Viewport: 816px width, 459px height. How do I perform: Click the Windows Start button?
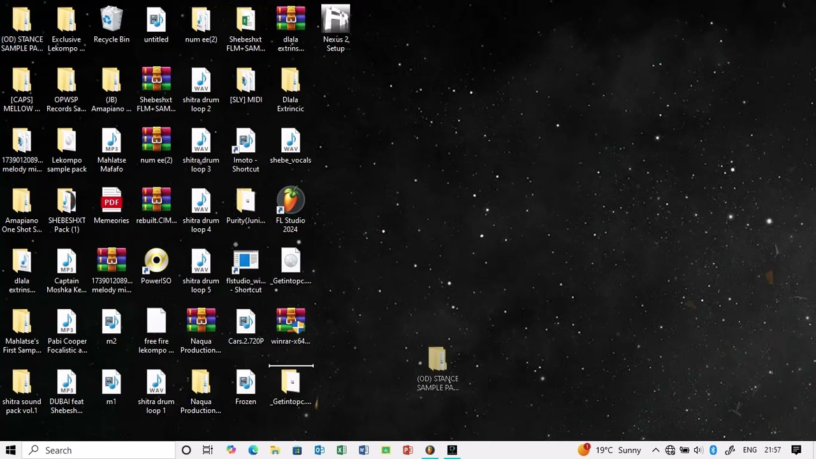coord(11,450)
